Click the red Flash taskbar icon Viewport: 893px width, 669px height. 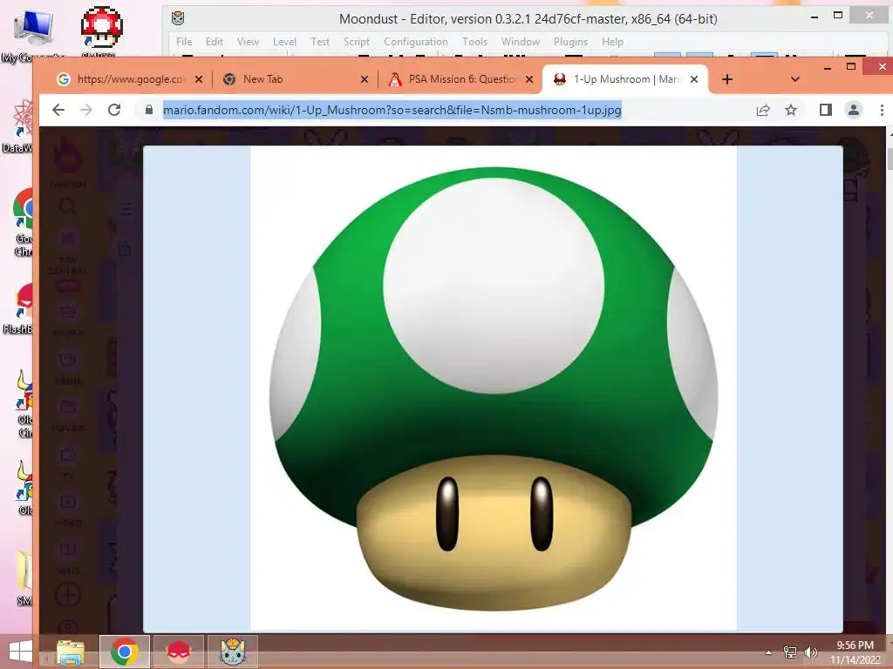tap(179, 652)
